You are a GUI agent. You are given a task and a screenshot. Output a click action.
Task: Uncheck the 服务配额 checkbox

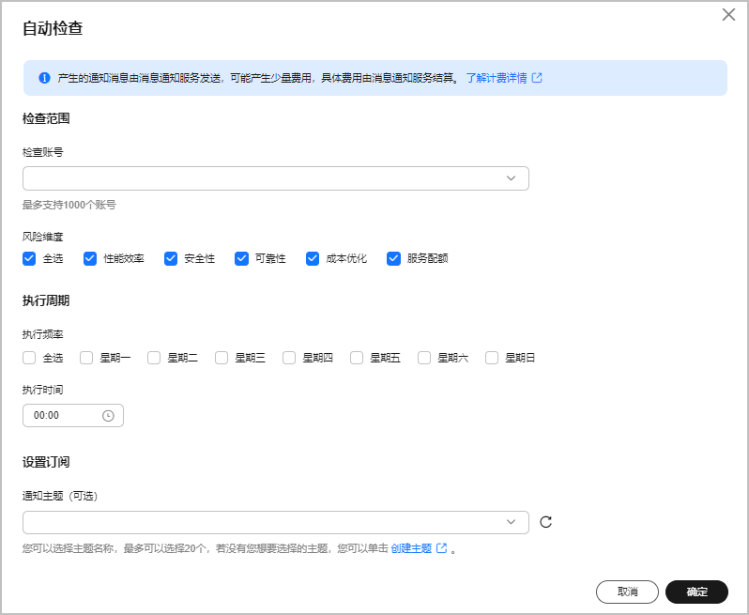[x=393, y=258]
